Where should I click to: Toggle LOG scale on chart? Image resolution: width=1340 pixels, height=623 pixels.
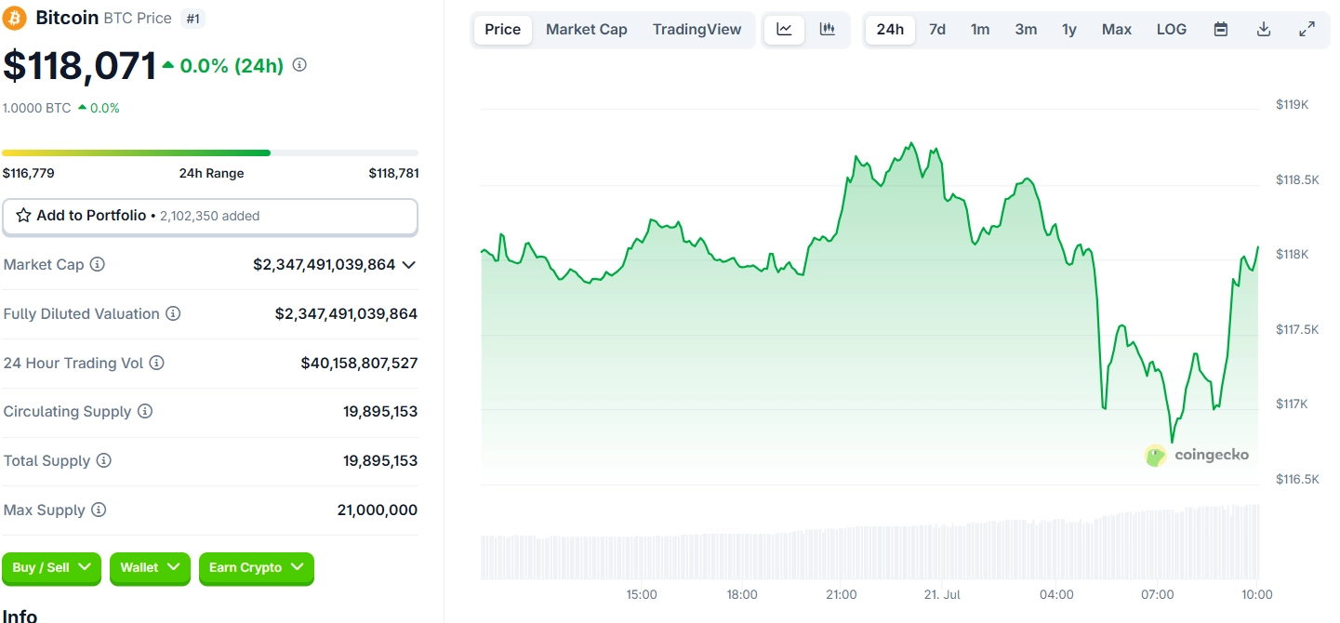click(x=1172, y=30)
